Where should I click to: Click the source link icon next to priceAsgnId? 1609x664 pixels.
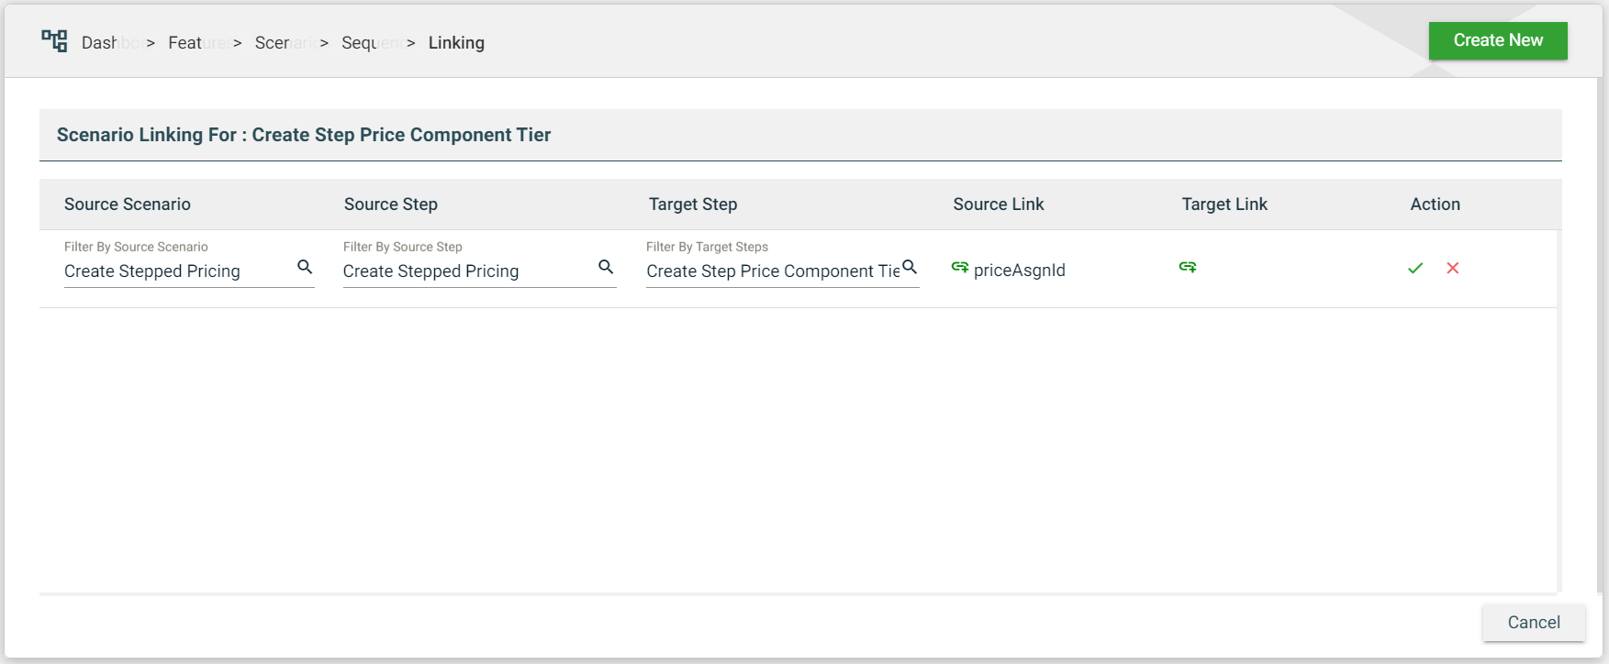[960, 267]
